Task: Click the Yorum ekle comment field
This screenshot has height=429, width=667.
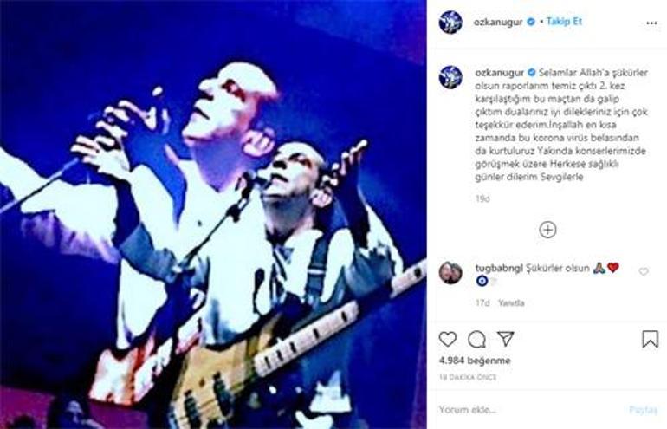Action: pyautogui.click(x=529, y=409)
